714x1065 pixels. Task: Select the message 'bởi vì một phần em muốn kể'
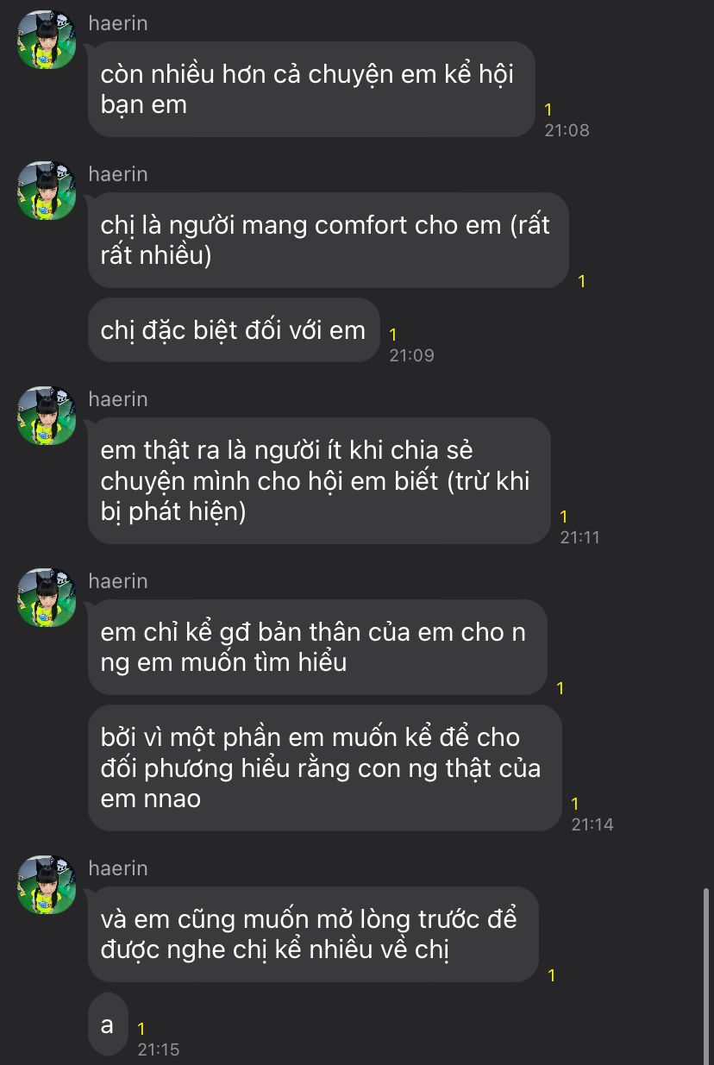point(325,768)
